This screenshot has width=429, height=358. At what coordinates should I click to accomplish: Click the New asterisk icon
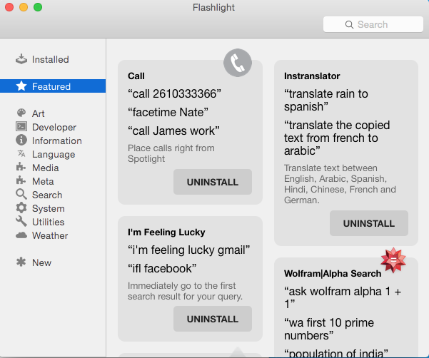pos(21,262)
